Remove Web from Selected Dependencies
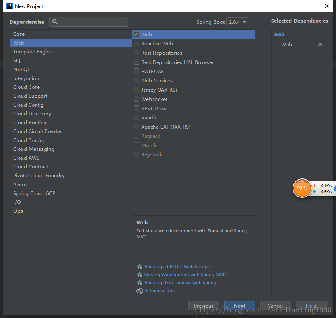The image size is (336, 318). [320, 44]
